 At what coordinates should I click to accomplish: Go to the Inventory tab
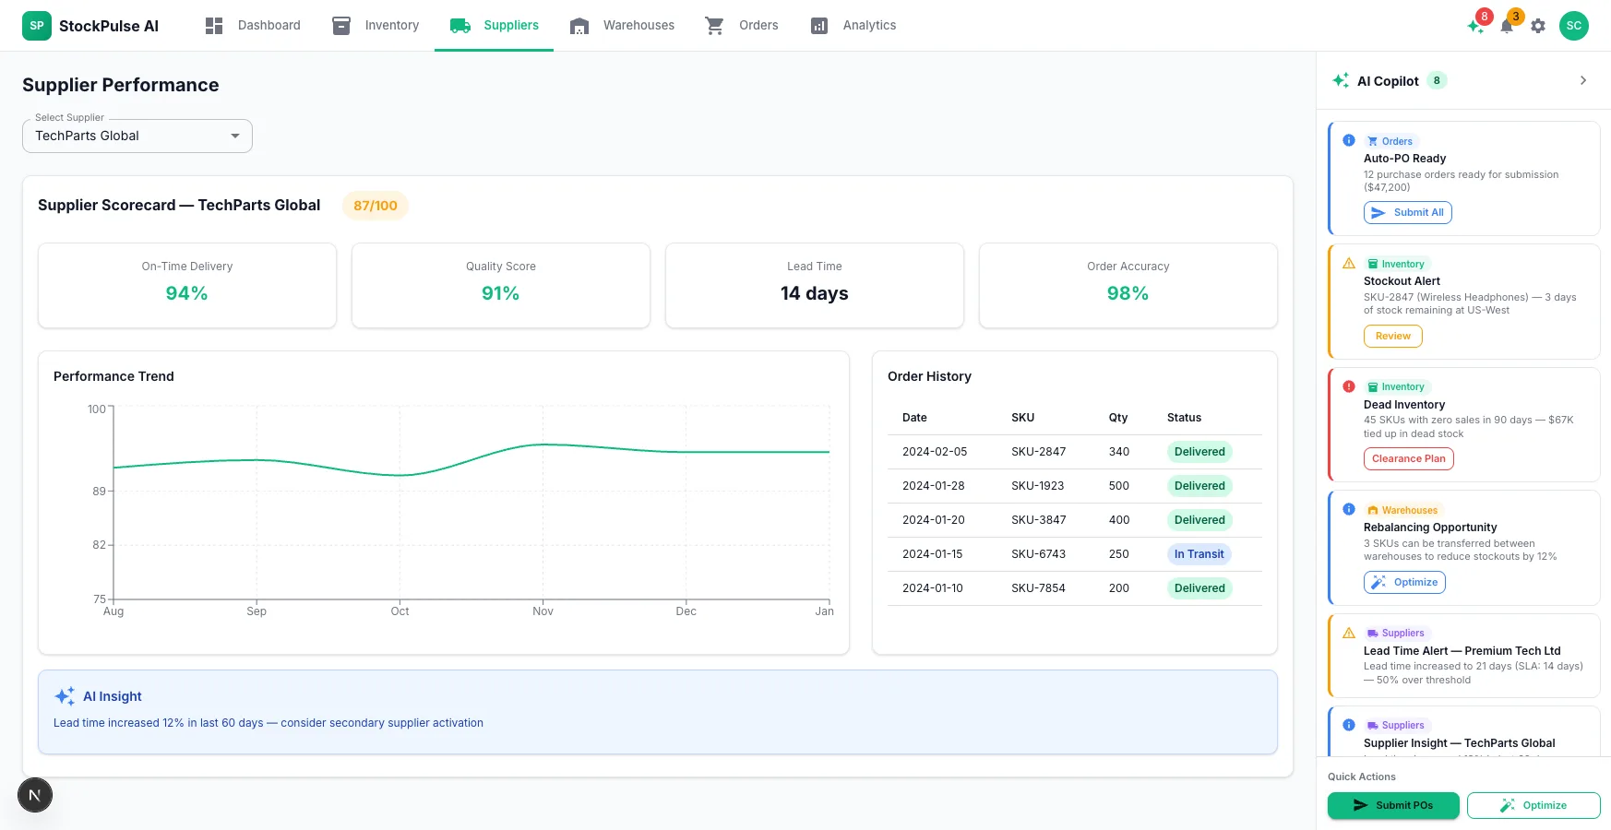[376, 26]
